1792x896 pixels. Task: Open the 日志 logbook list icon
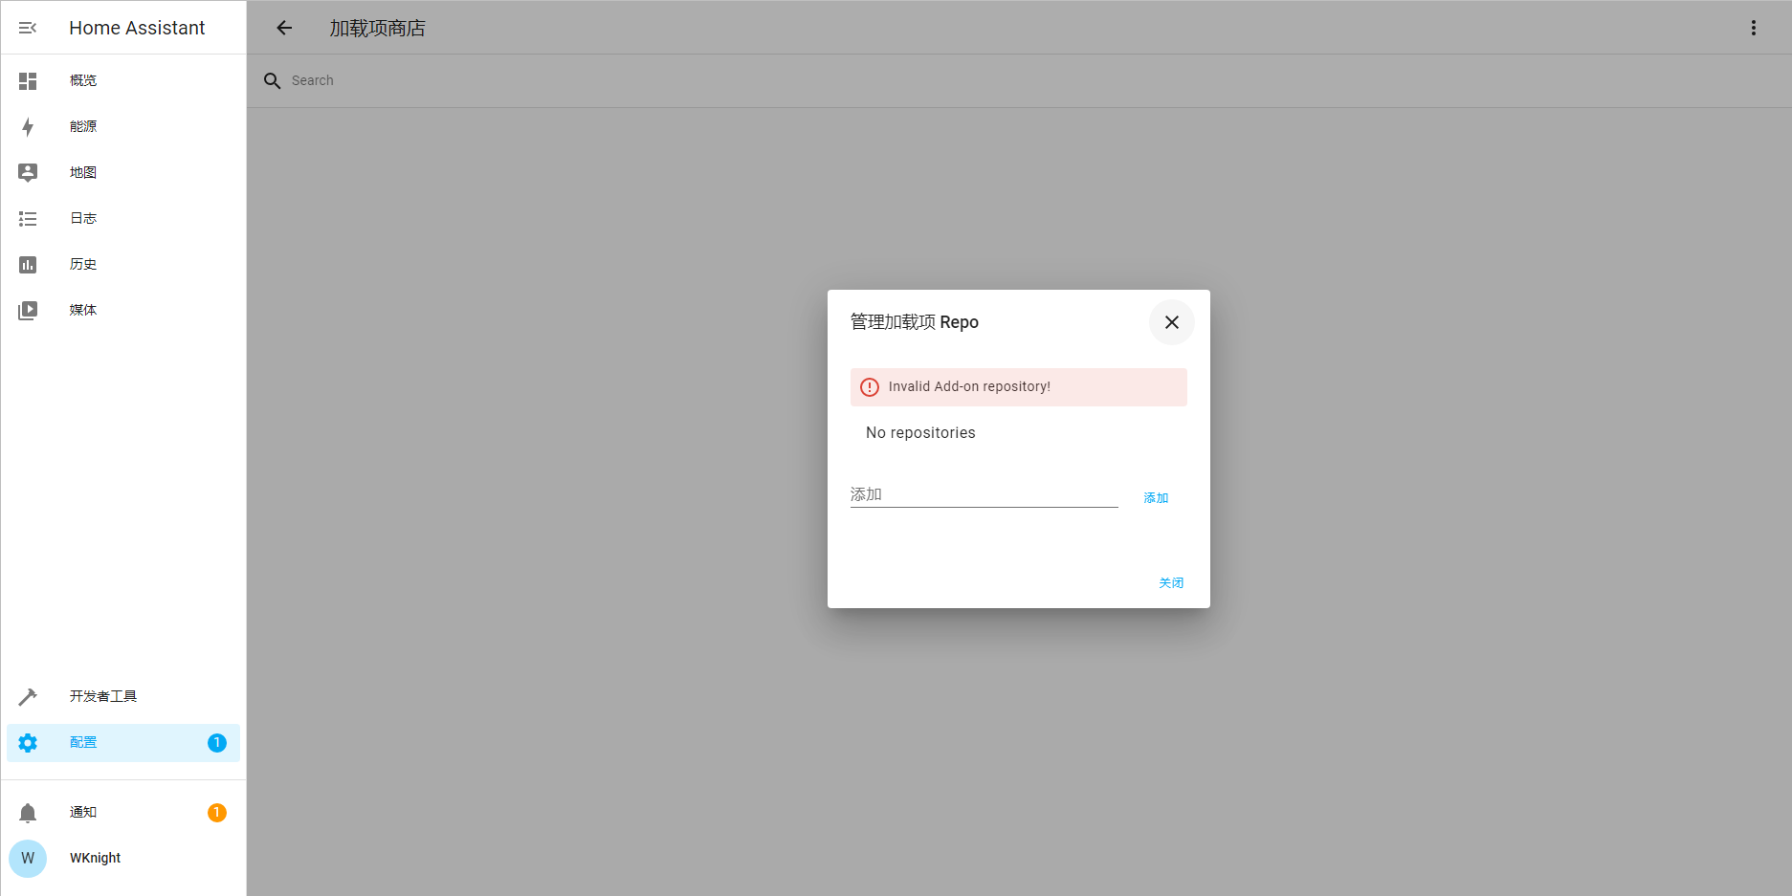click(x=28, y=219)
